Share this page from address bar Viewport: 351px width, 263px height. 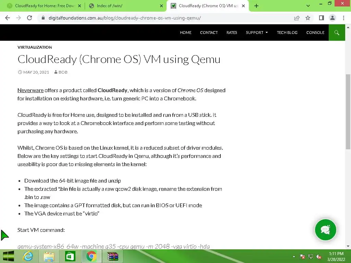[x=297, y=18]
